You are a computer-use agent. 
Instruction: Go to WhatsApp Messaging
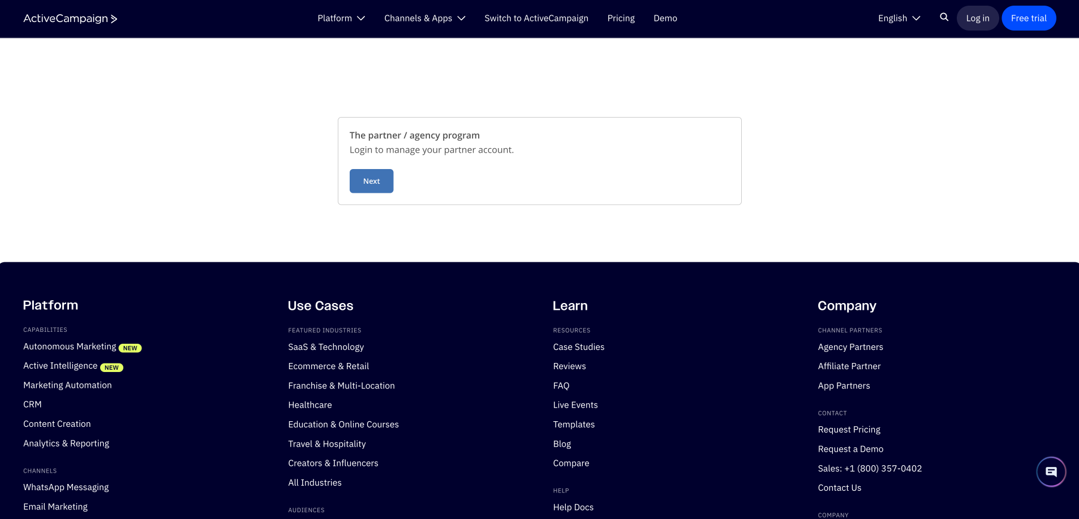coord(66,487)
